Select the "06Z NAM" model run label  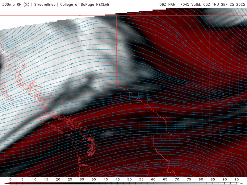[x=167, y=4]
